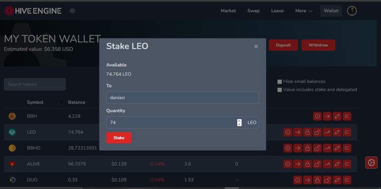Open the user profile avatar

(x=352, y=11)
